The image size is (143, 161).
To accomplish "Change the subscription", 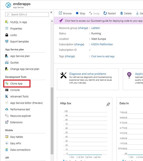I will (x=79, y=44).
